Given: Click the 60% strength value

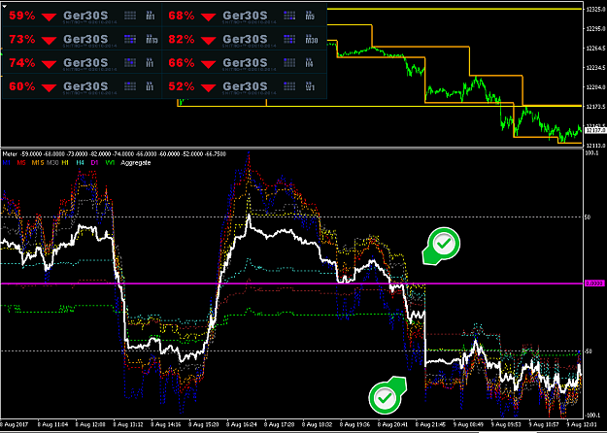Looking at the screenshot, I should [22, 86].
